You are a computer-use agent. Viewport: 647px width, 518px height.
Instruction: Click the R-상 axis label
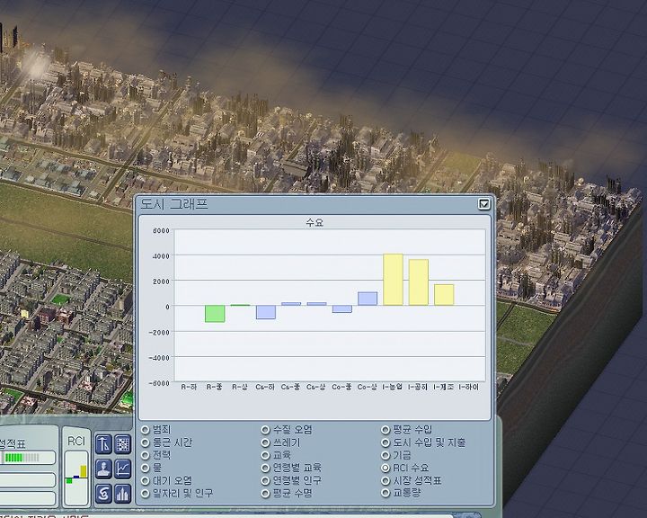coord(240,387)
